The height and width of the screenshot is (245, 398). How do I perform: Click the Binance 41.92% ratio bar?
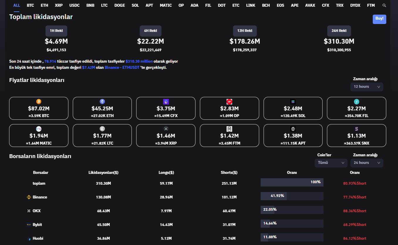292,196
